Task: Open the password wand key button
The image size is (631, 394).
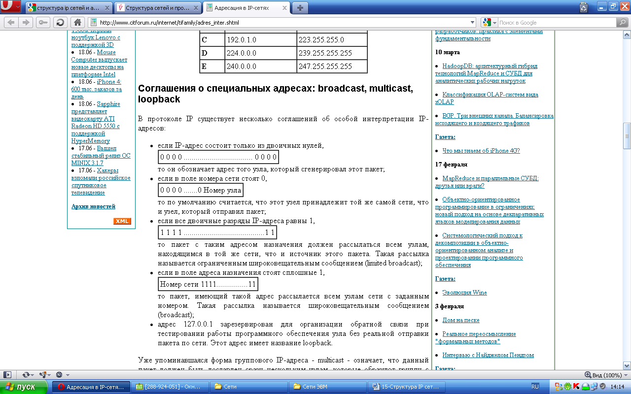Action: [43, 23]
